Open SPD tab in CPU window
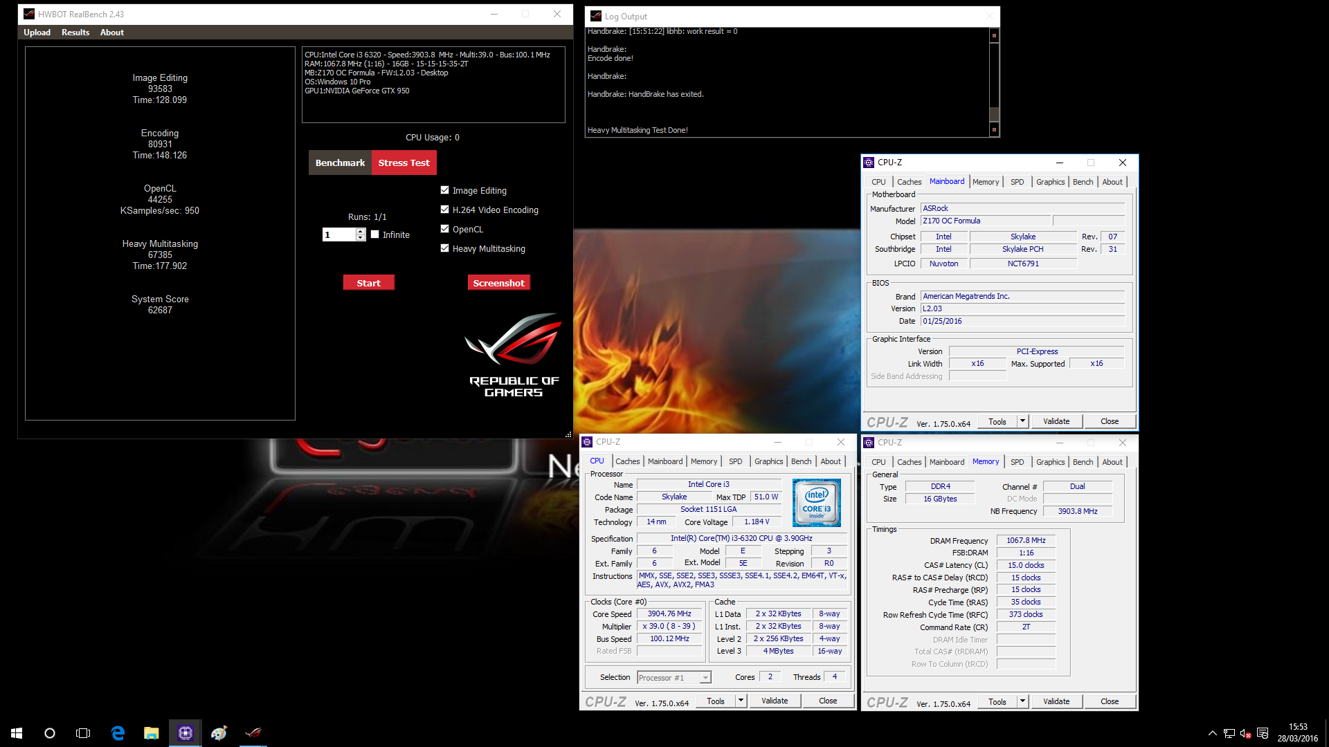Viewport: 1329px width, 747px height. (x=736, y=461)
